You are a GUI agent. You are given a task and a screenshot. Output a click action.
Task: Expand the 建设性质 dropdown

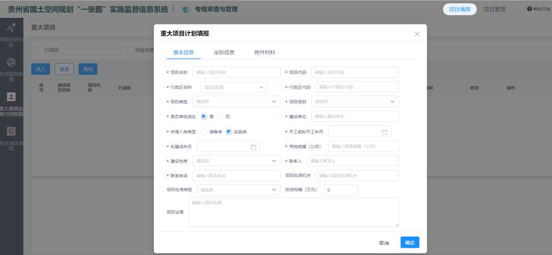click(236, 161)
